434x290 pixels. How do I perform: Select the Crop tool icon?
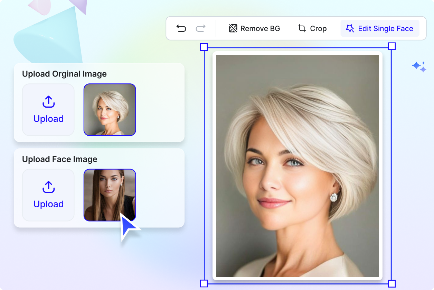tap(302, 28)
